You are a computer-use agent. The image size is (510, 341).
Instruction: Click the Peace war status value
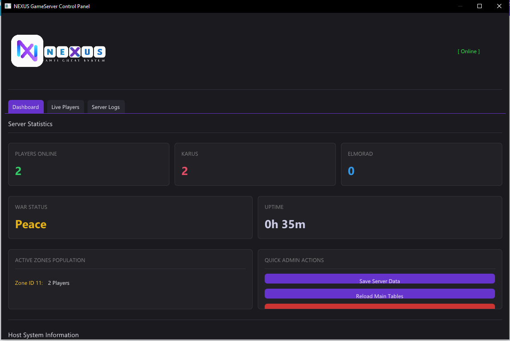tap(31, 224)
